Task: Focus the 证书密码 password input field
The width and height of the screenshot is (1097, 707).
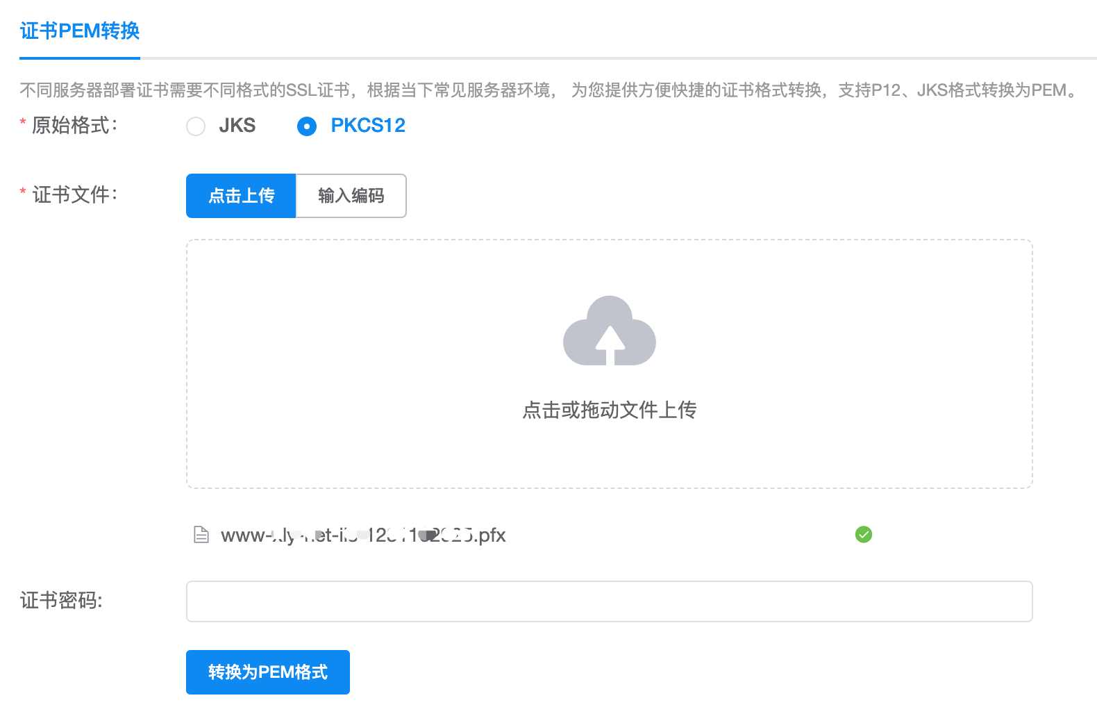Action: click(x=609, y=601)
